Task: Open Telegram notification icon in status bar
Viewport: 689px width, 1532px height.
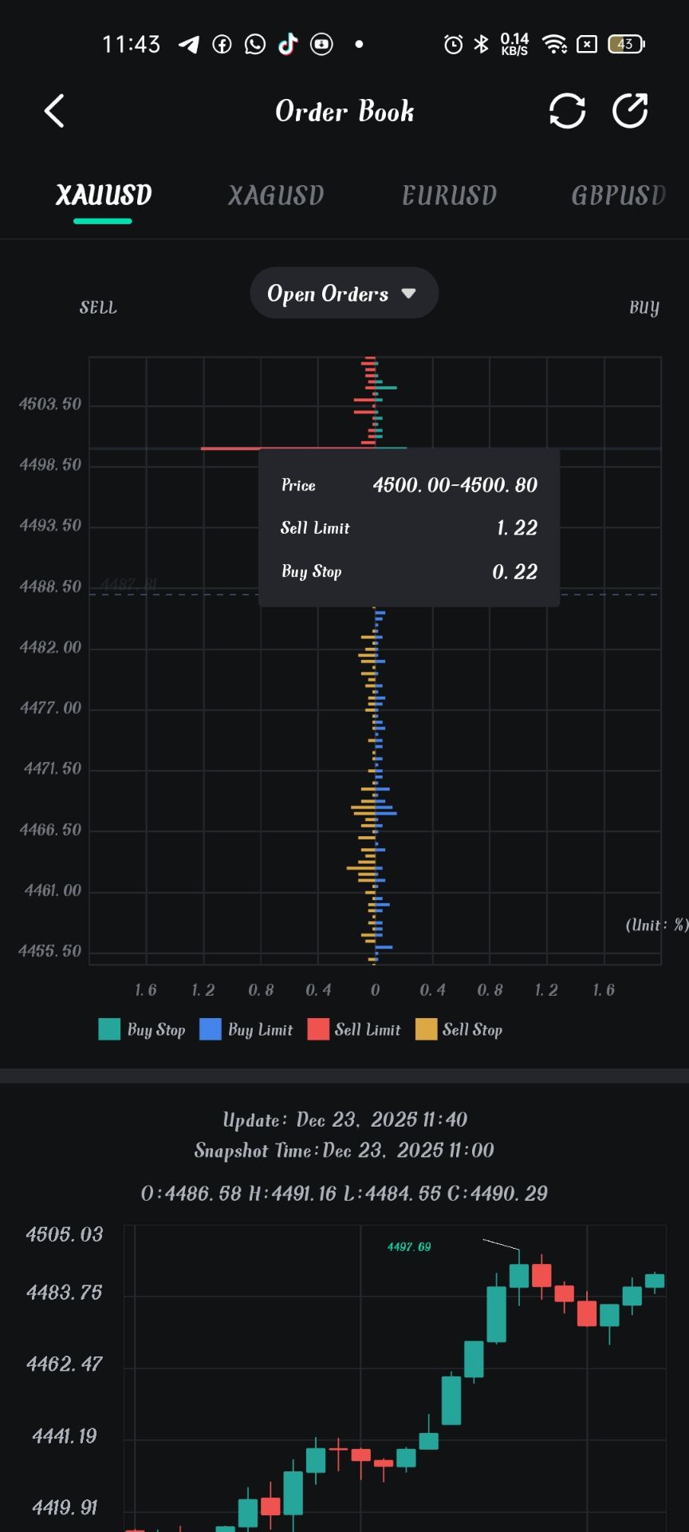Action: tap(189, 44)
